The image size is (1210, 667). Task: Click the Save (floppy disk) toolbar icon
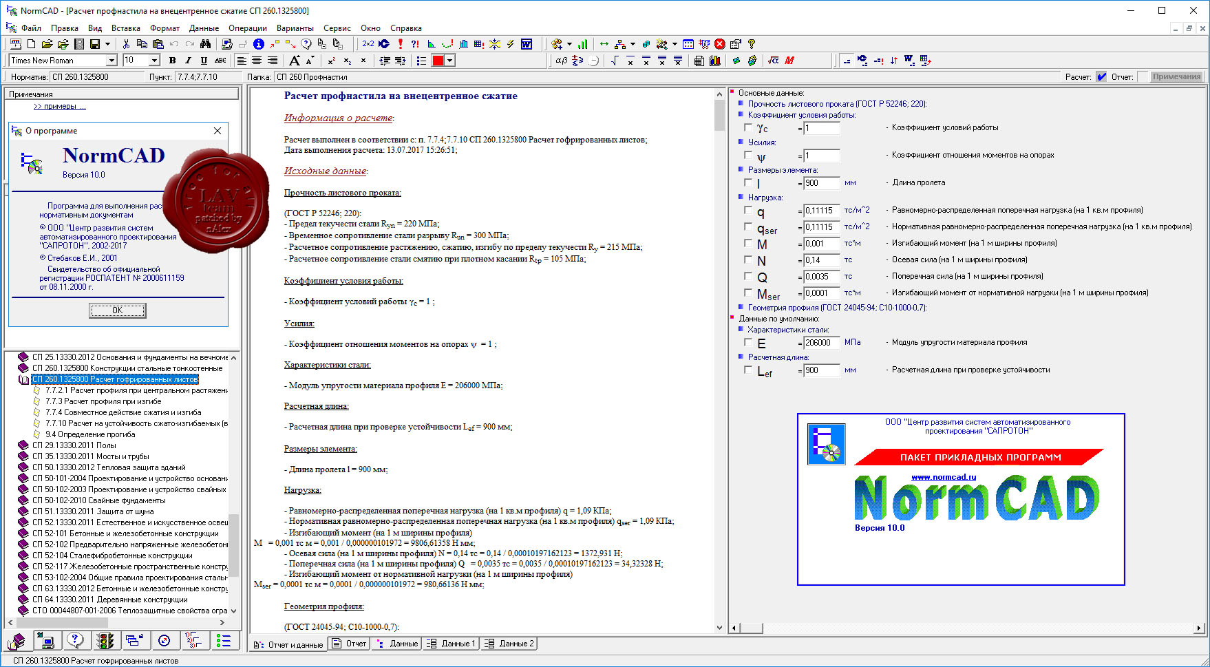click(x=95, y=44)
